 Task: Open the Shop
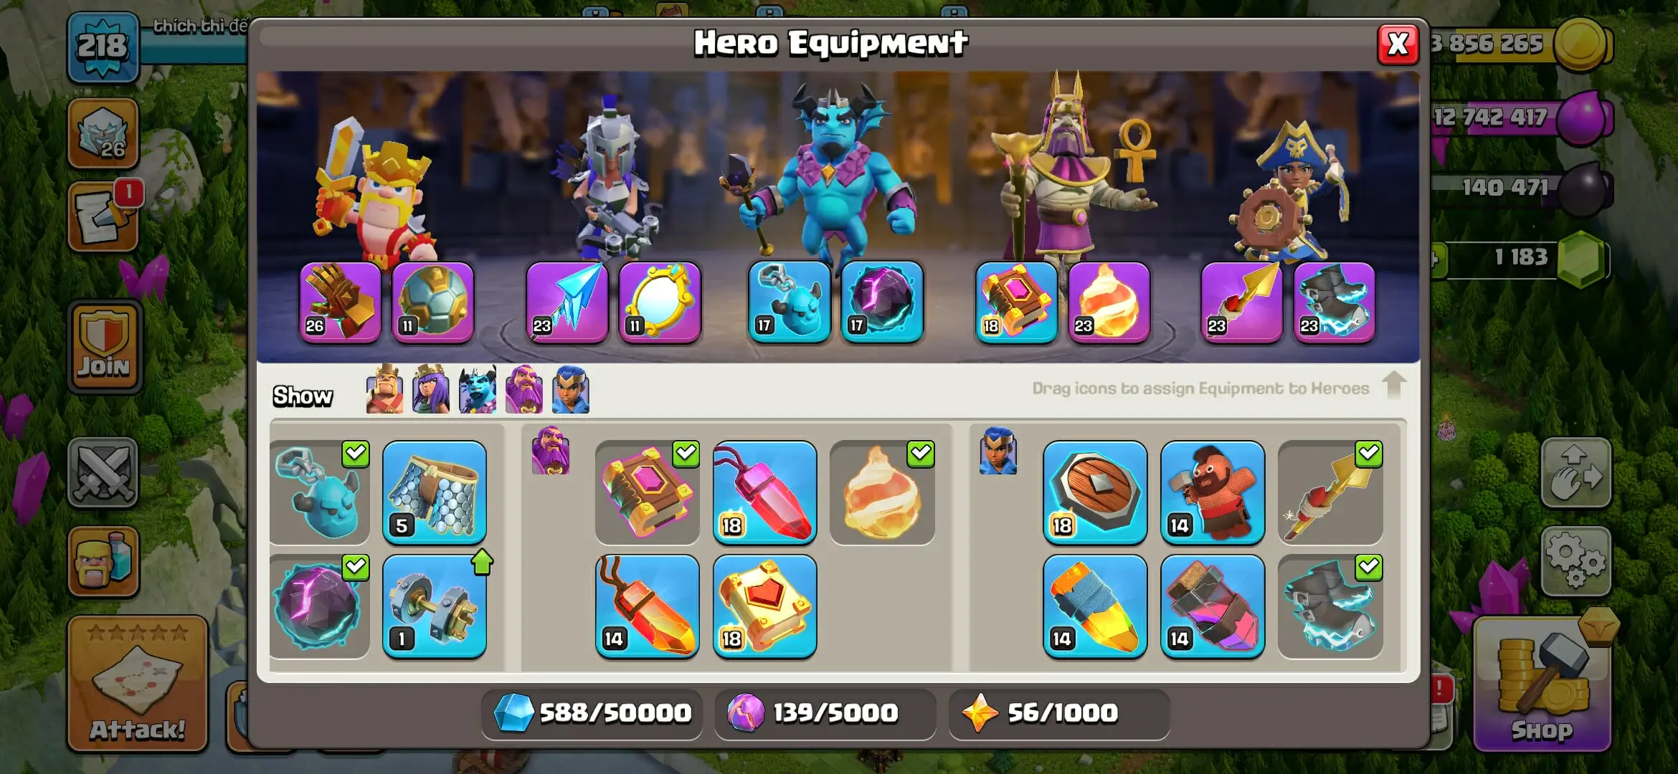pos(1542,684)
